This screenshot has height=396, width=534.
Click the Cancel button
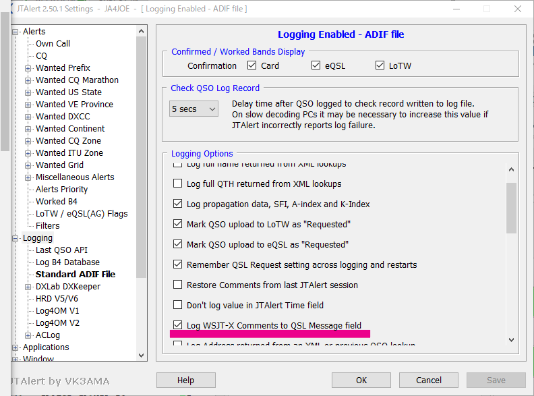click(x=429, y=380)
